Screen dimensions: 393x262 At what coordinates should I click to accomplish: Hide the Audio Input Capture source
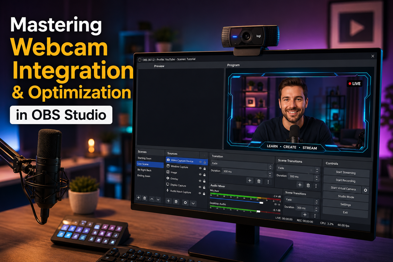[200, 193]
